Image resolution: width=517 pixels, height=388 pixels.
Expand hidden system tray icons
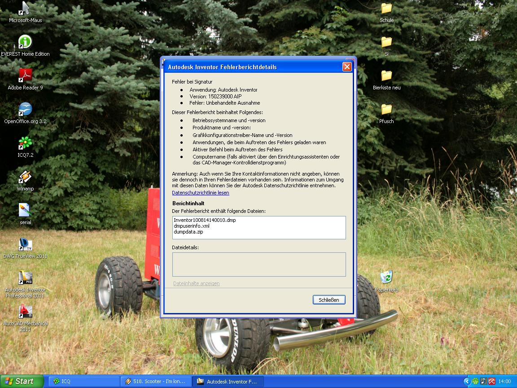click(x=467, y=381)
